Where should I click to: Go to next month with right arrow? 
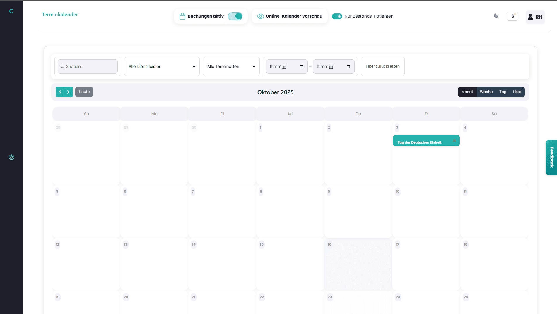pos(68,92)
